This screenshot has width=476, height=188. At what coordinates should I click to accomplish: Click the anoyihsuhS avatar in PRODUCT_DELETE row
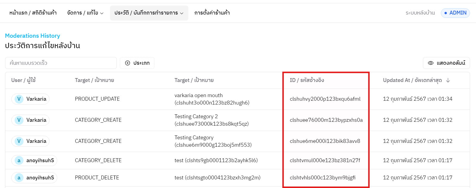pyautogui.click(x=19, y=178)
